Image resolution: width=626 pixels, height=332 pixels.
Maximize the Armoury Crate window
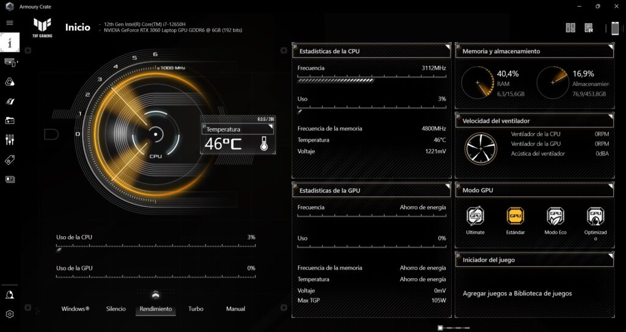598,6
